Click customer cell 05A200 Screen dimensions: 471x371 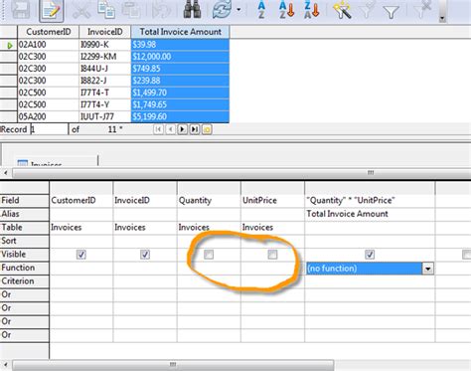point(49,116)
